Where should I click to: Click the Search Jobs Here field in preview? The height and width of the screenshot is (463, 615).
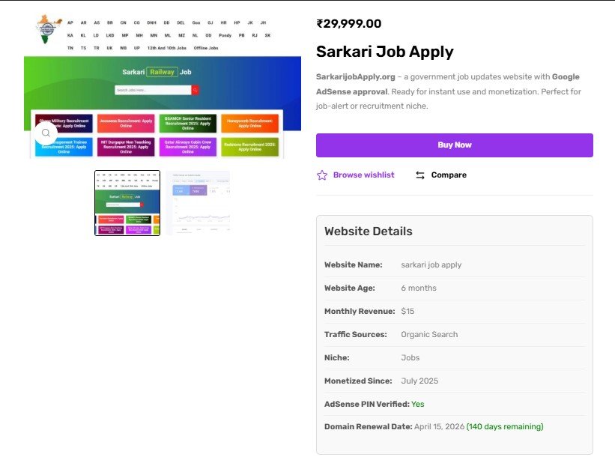coord(153,90)
